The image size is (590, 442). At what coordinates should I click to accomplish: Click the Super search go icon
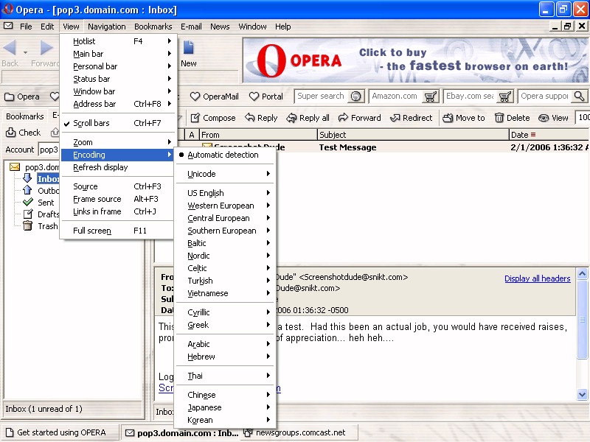tap(355, 97)
